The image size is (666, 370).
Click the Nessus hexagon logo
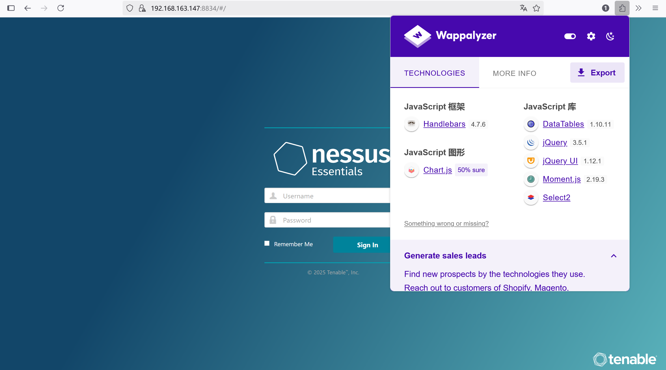[290, 159]
